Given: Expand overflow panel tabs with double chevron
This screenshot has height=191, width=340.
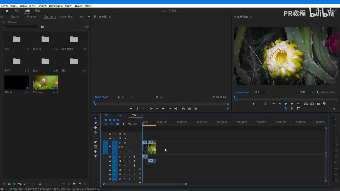Looking at the screenshot, I should (x=89, y=17).
